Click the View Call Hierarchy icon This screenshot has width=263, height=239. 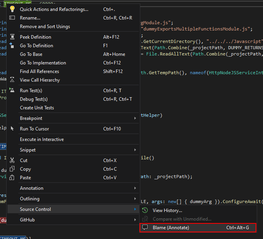coord(12,80)
